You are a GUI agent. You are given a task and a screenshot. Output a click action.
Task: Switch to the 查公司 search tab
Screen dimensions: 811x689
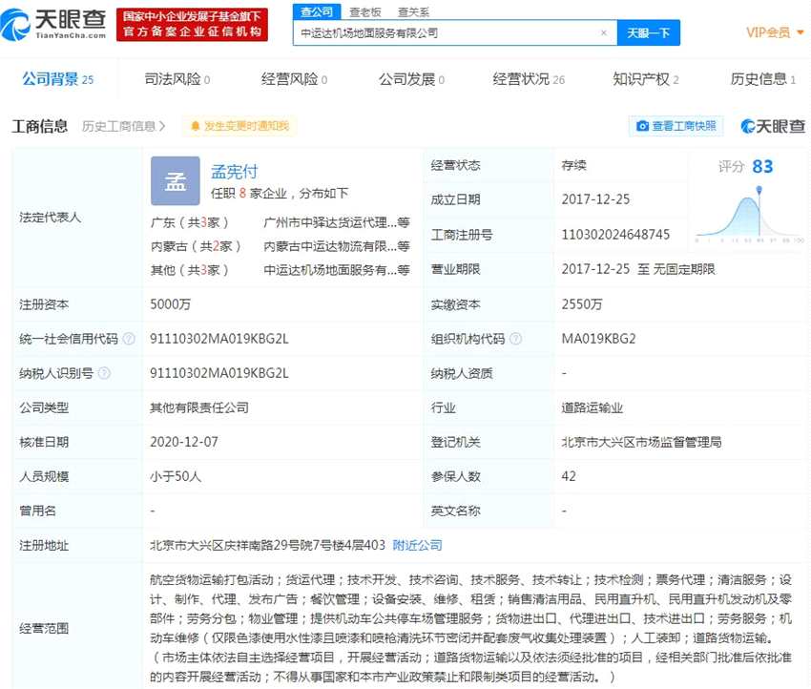317,11
